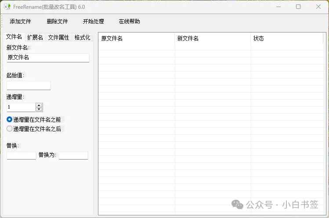Focus the 起始值 input field

point(29,85)
